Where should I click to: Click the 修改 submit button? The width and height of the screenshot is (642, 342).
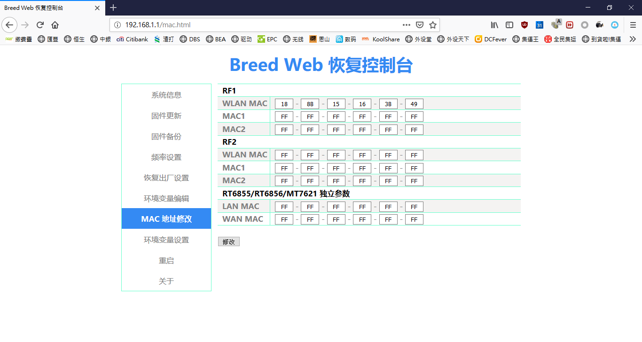pos(229,241)
